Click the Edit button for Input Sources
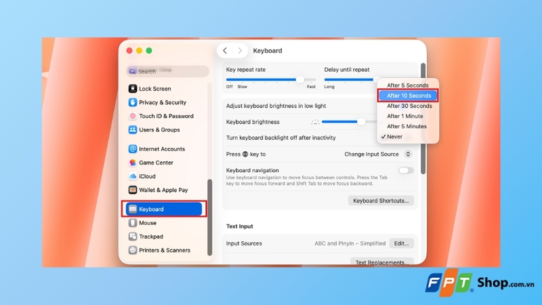This screenshot has height=305, width=542. (x=401, y=243)
